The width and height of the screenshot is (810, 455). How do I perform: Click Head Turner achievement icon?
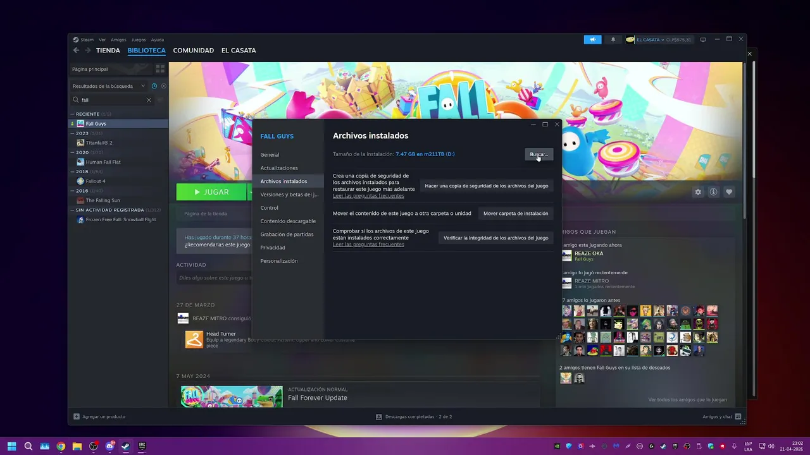click(194, 339)
